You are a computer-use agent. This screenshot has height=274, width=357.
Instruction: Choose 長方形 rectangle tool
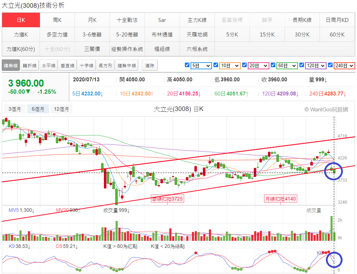(x=106, y=66)
